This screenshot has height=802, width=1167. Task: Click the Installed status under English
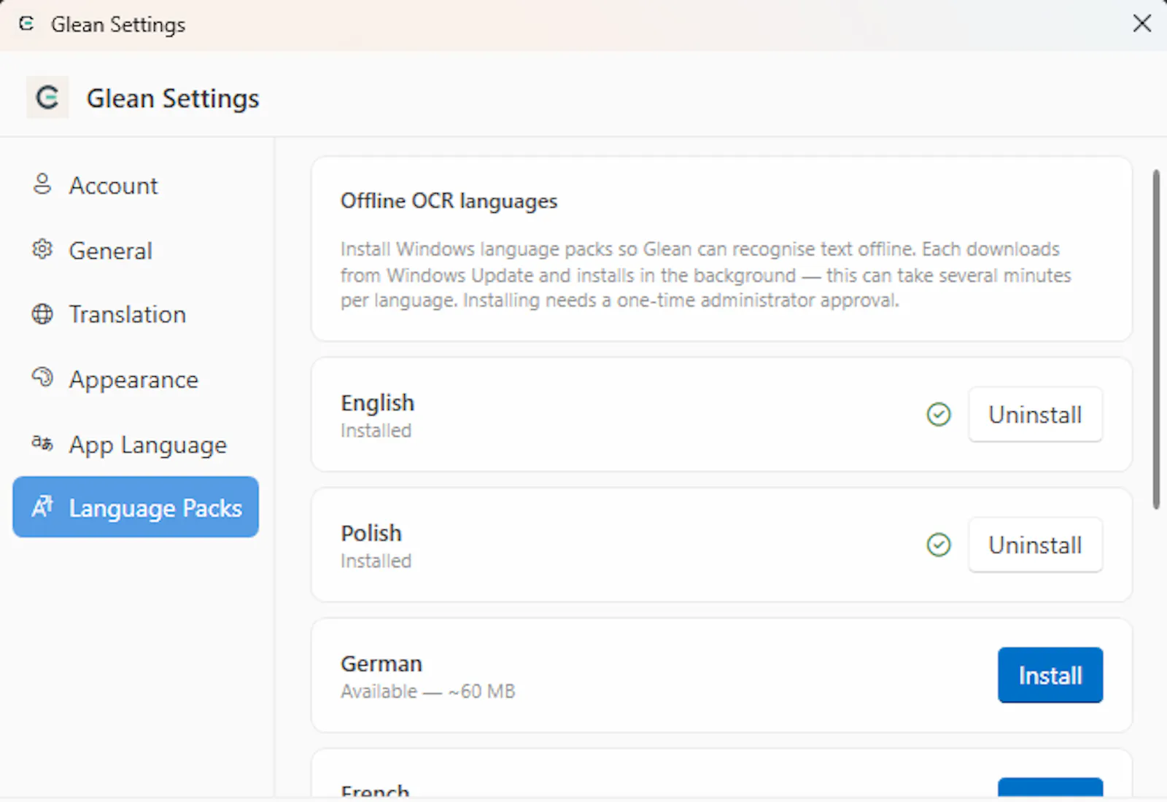click(x=376, y=430)
